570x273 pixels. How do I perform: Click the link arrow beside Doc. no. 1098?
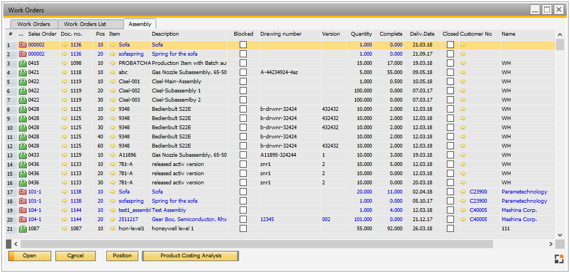[x=65, y=63]
